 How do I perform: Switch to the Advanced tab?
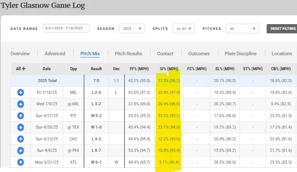coord(55,54)
